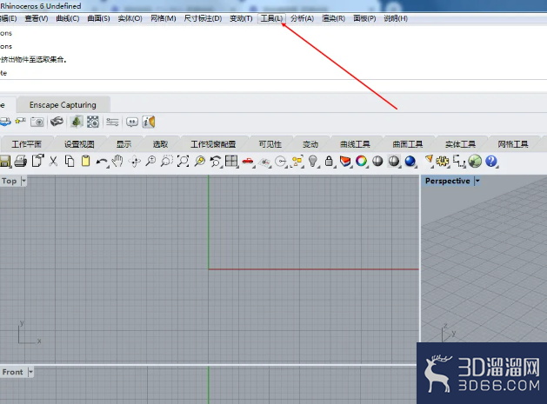Switch to the 曲线工具 toolbar tab
The width and height of the screenshot is (547, 404).
click(355, 144)
